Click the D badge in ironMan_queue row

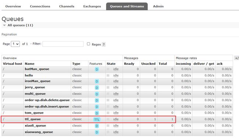point(97,81)
